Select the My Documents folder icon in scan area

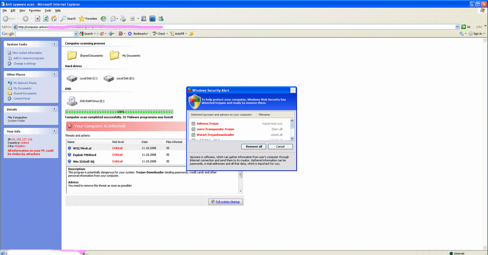tap(114, 55)
